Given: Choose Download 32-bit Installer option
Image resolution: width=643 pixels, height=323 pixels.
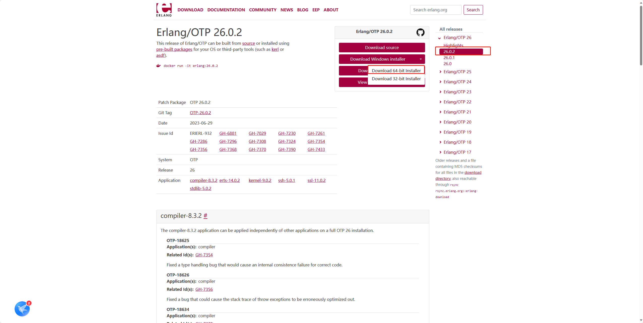Looking at the screenshot, I should [x=396, y=79].
